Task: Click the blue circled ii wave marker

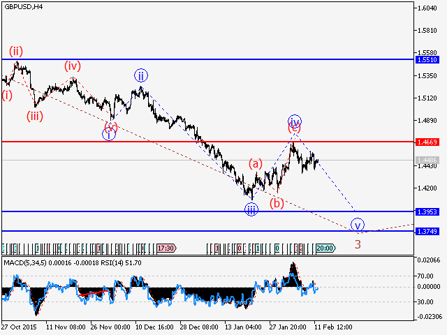Action: point(141,76)
